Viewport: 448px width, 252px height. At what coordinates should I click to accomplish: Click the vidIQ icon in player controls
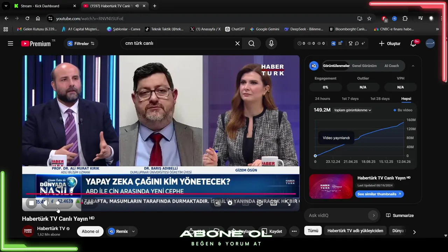pyautogui.click(x=218, y=203)
